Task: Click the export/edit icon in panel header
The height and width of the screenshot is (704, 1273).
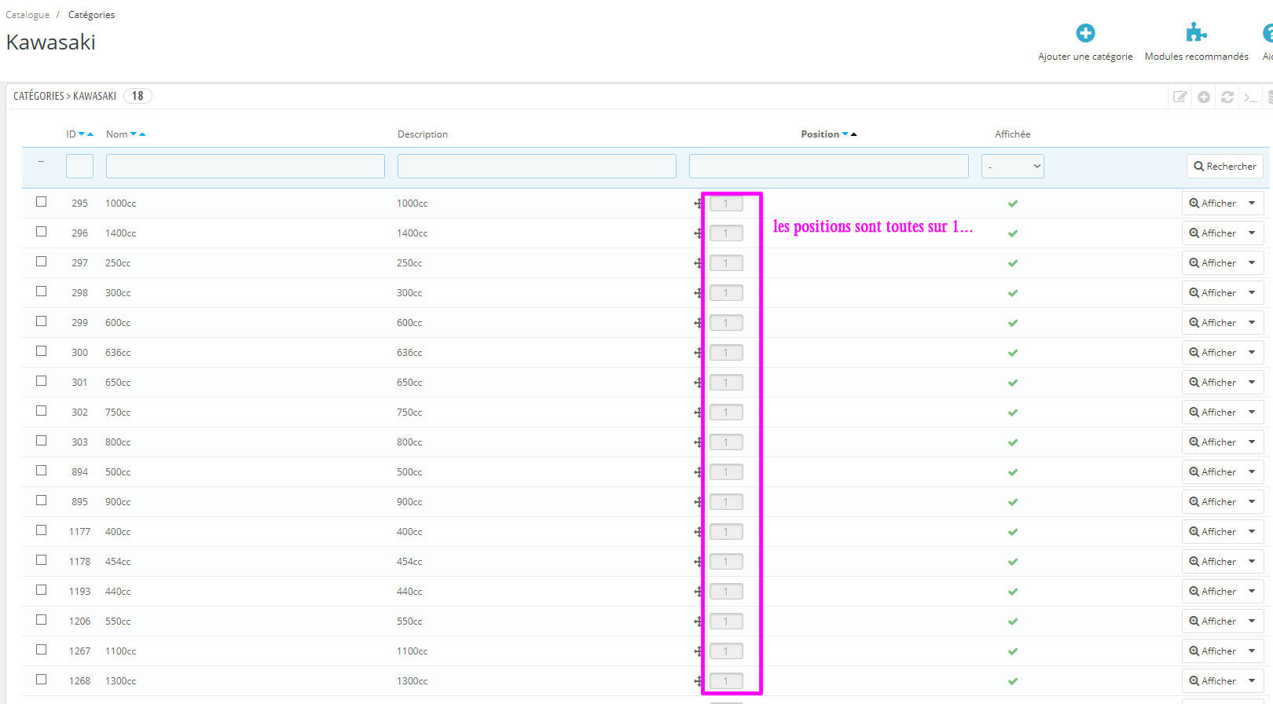Action: click(1179, 97)
